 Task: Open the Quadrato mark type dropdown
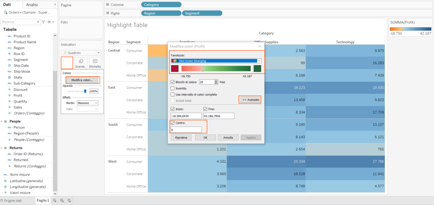click(81, 53)
